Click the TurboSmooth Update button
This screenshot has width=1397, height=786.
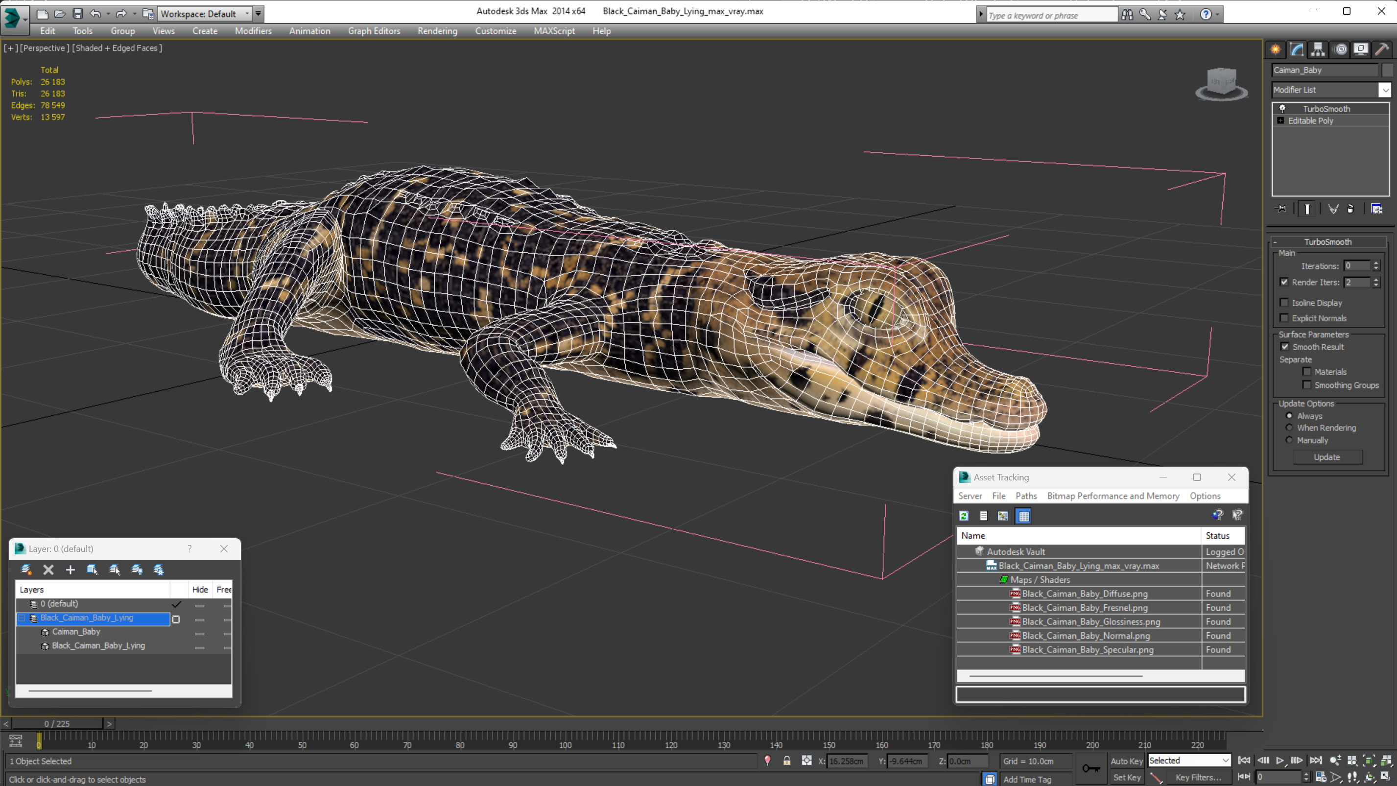[x=1326, y=457]
